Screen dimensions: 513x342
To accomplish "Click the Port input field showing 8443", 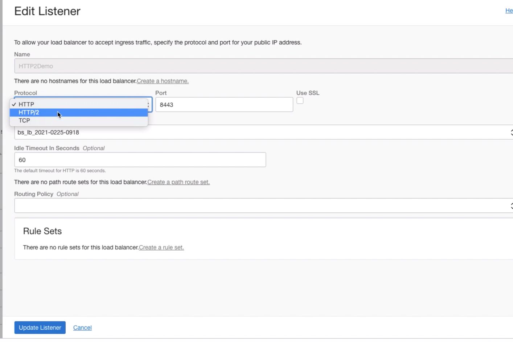I will coord(224,104).
